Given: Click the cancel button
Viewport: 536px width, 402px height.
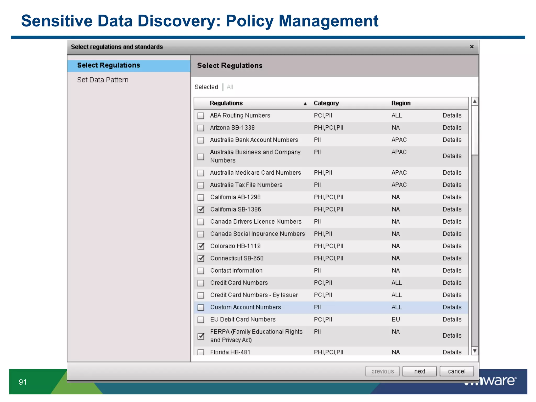Looking at the screenshot, I should [457, 371].
